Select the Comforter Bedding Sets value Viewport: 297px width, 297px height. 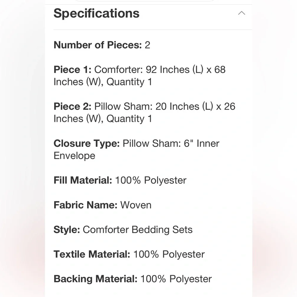pyautogui.click(x=138, y=230)
